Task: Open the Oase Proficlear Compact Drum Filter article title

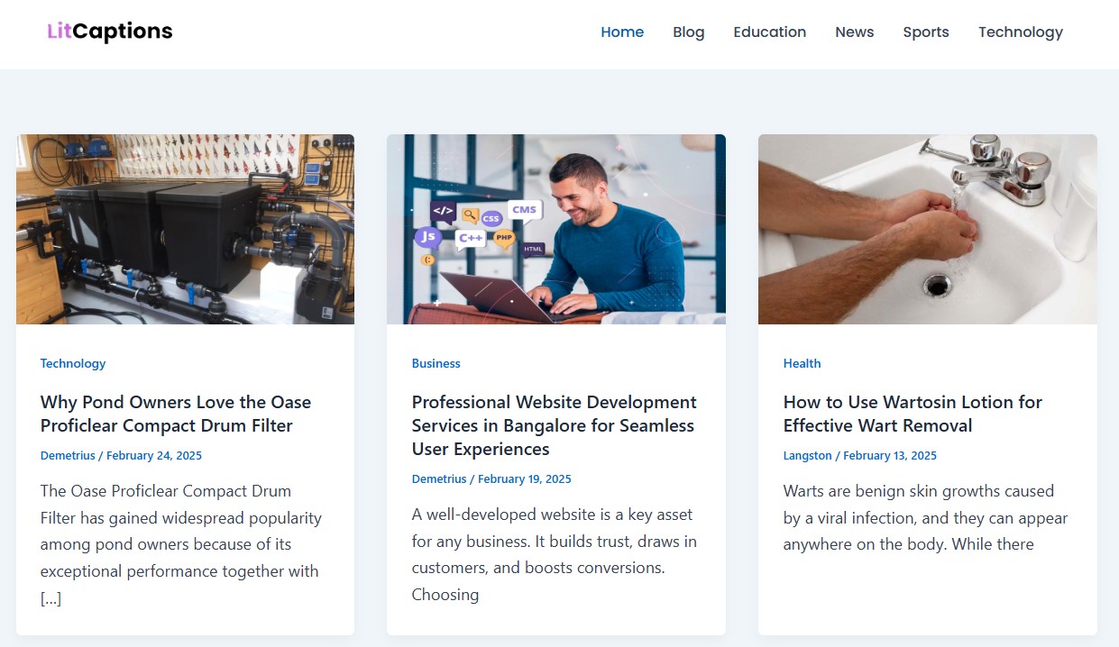Action: coord(176,414)
